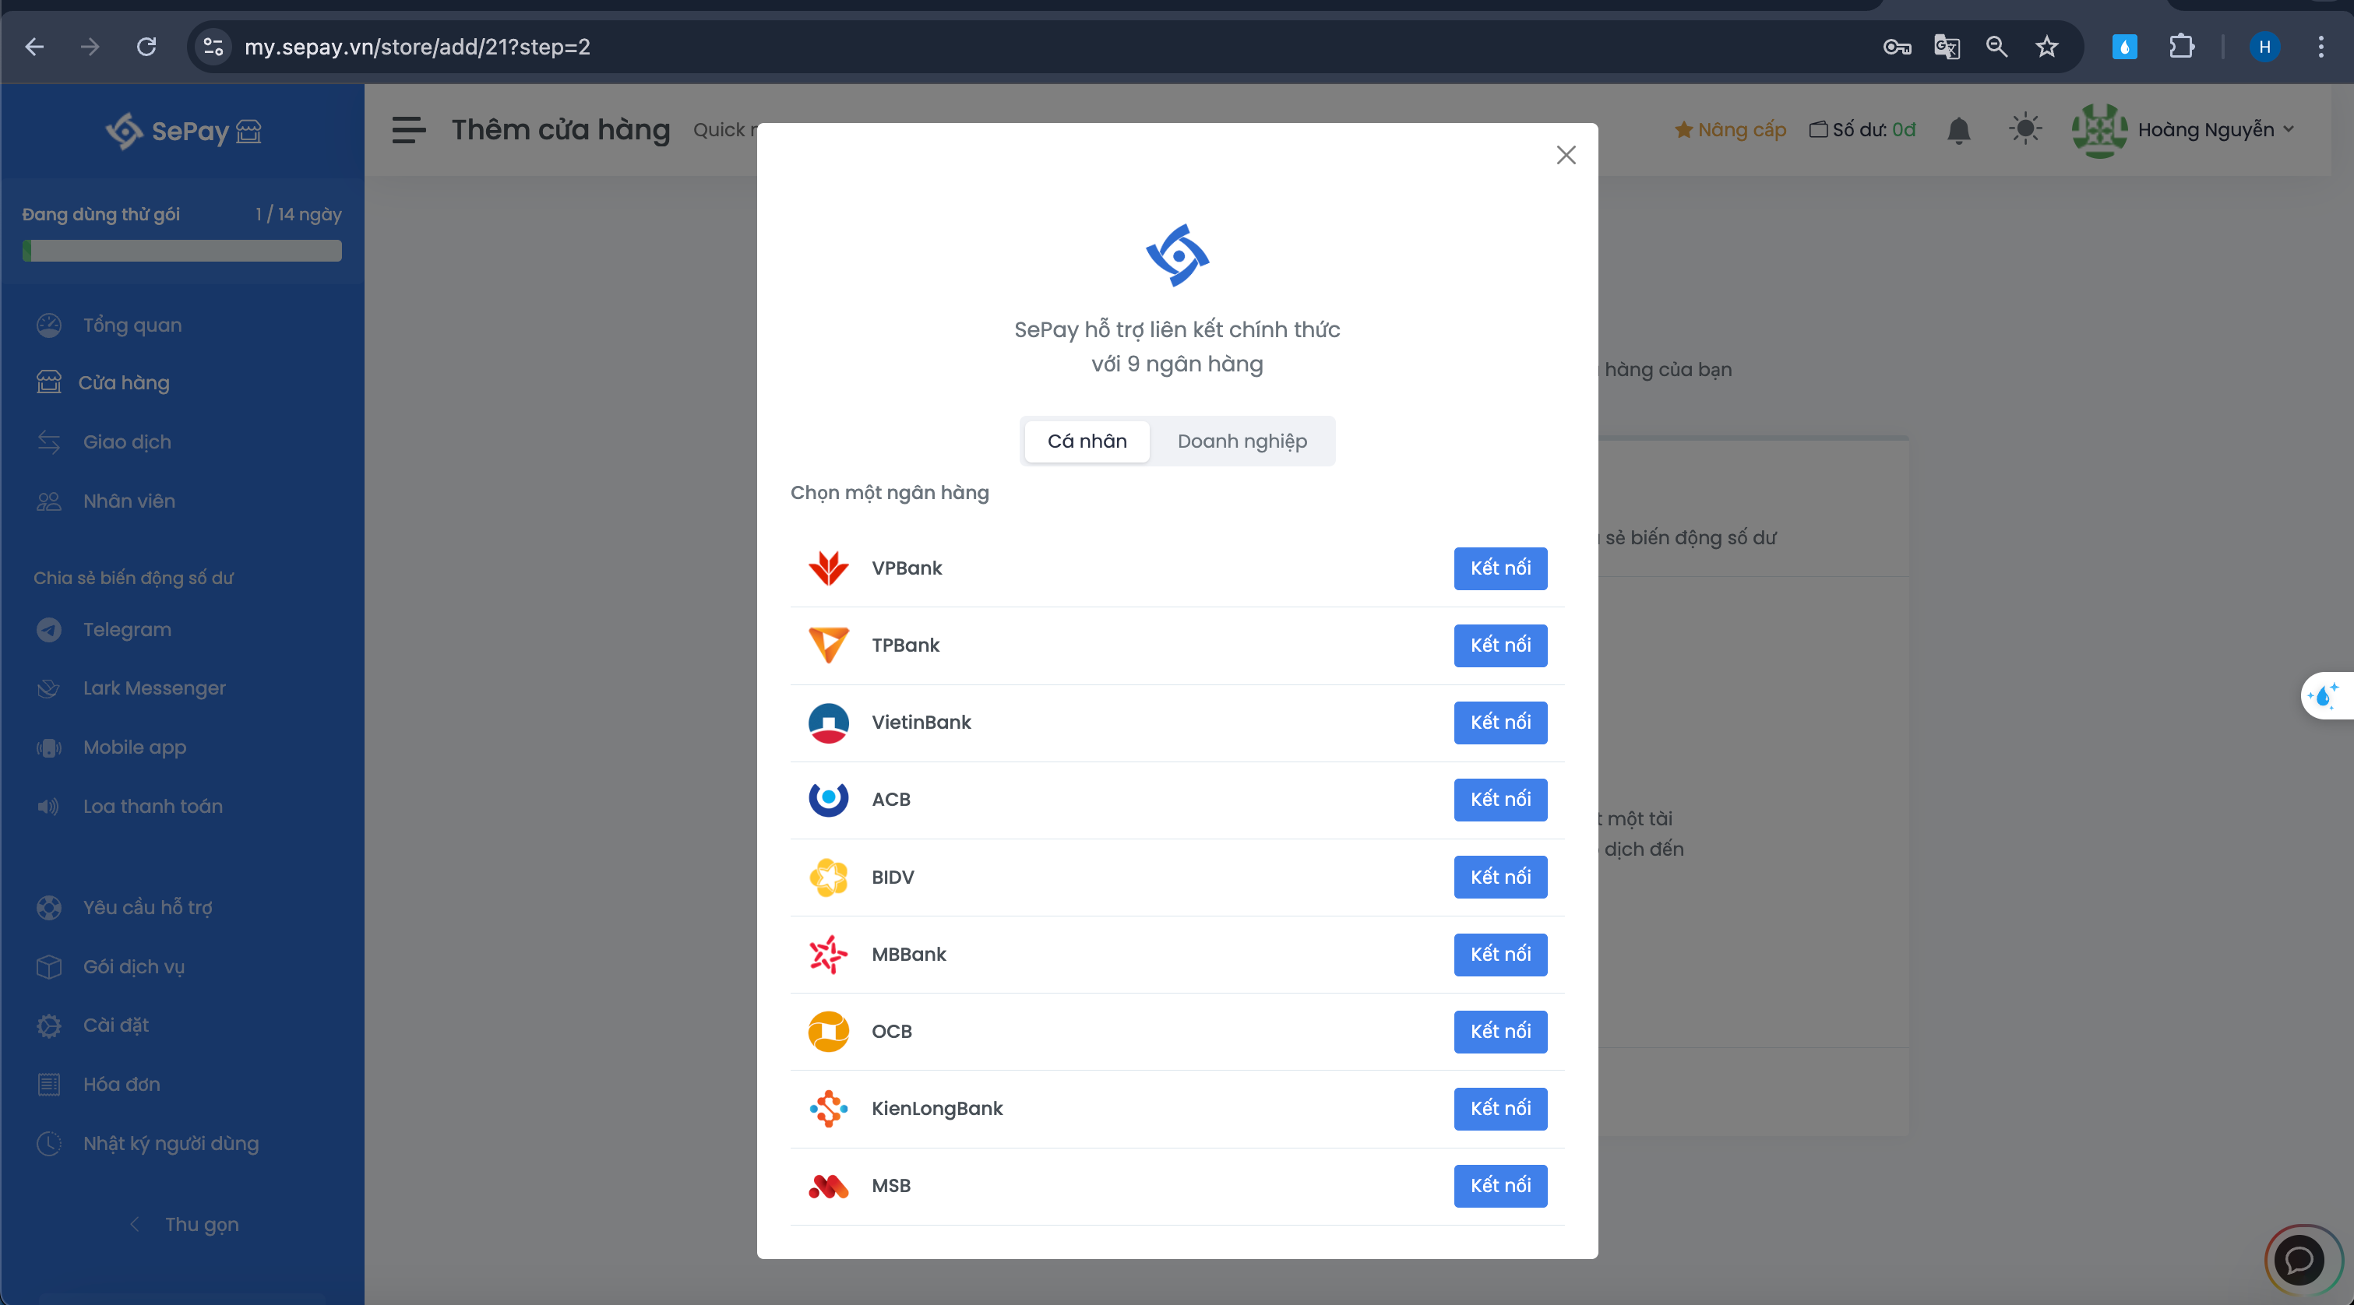The width and height of the screenshot is (2354, 1305).
Task: Click the translate page icon
Action: [x=1947, y=47]
